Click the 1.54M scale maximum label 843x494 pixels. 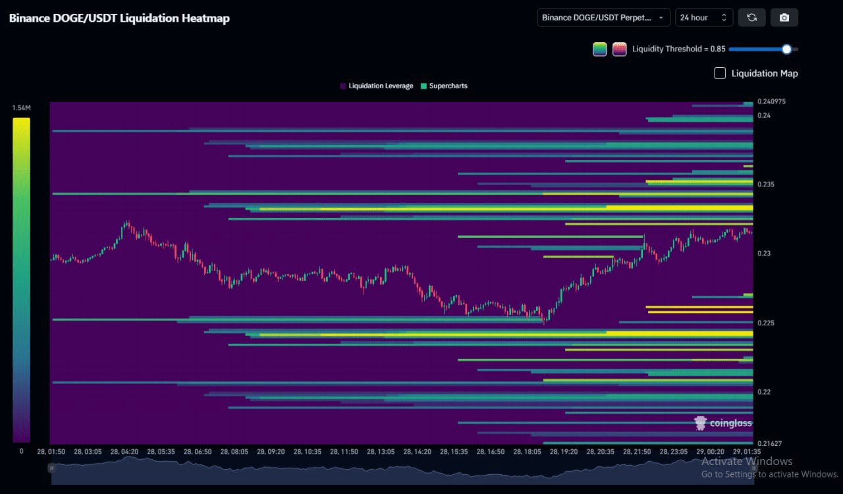click(21, 107)
